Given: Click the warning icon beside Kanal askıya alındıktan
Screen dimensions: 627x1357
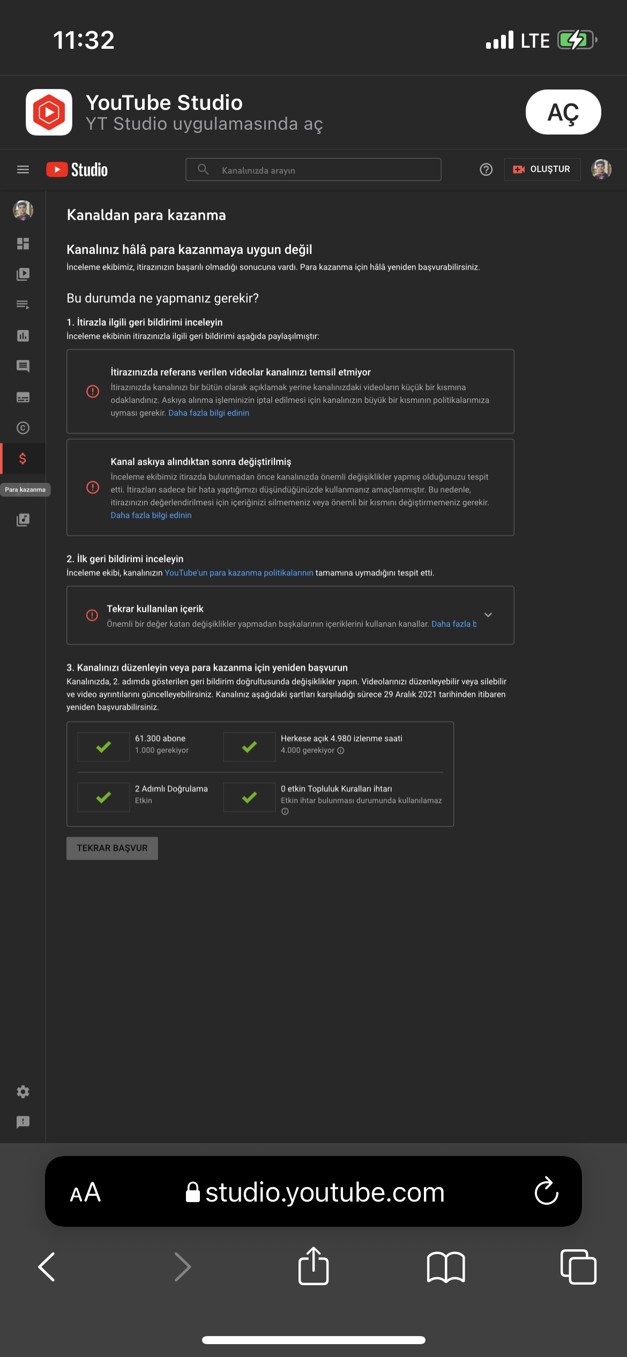Looking at the screenshot, I should [93, 487].
